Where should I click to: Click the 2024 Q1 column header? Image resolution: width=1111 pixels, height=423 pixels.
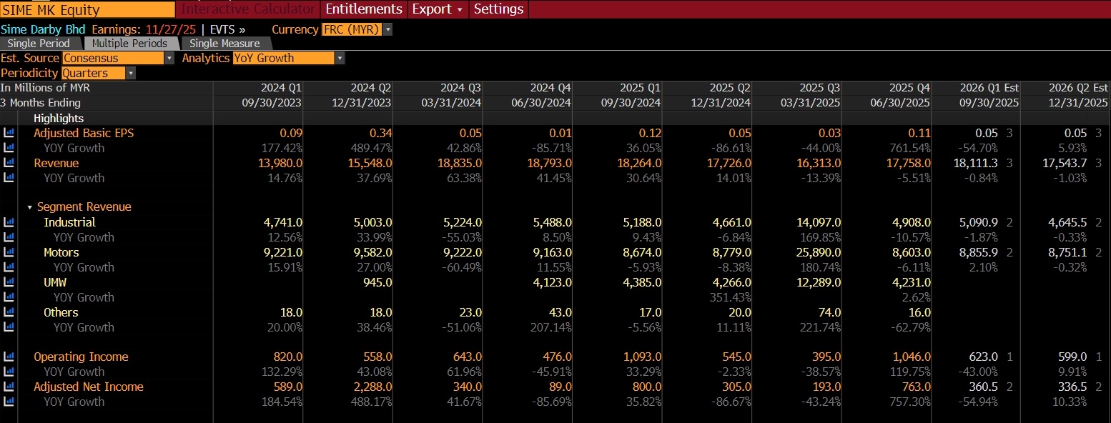(281, 88)
